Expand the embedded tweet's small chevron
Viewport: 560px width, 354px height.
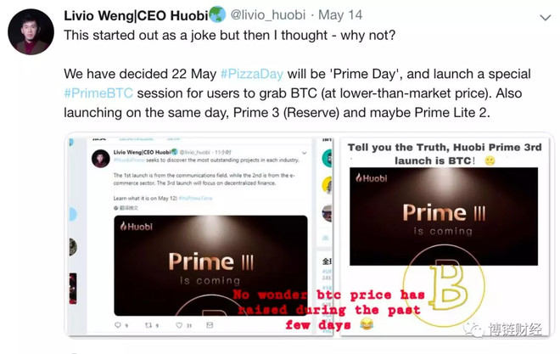tap(305, 153)
